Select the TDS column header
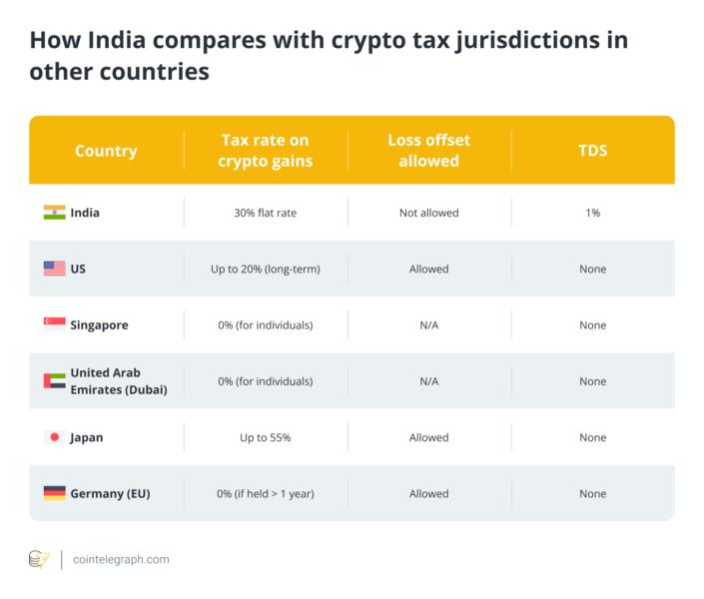This screenshot has height=599, width=704. coord(592,152)
